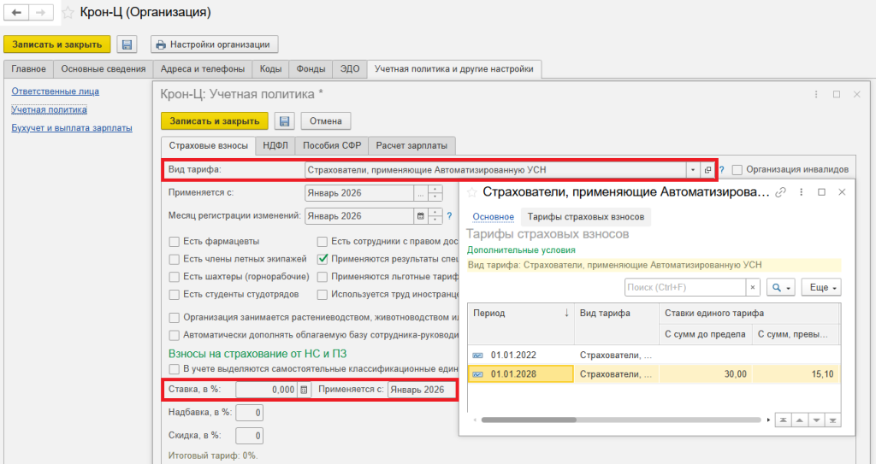
Task: Save Учетная политика using diskette icon
Action: pyautogui.click(x=284, y=121)
